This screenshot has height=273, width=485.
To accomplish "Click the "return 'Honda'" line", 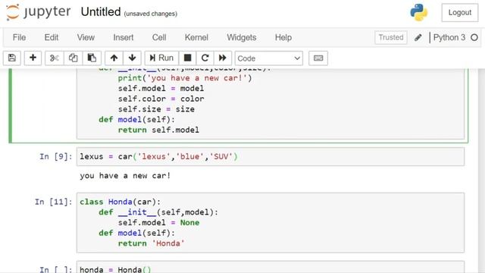I will point(152,243).
